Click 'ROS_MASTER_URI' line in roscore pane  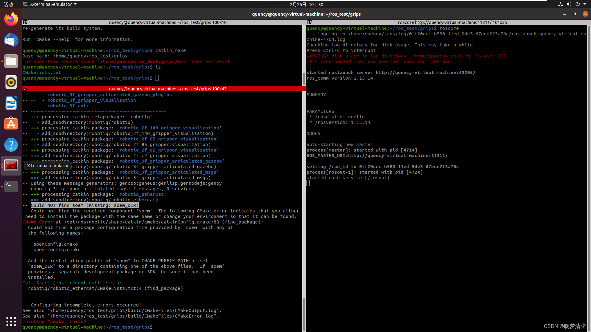(377, 156)
